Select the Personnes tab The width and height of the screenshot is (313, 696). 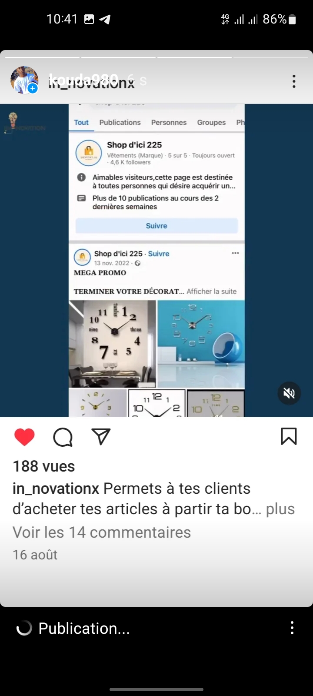point(169,123)
